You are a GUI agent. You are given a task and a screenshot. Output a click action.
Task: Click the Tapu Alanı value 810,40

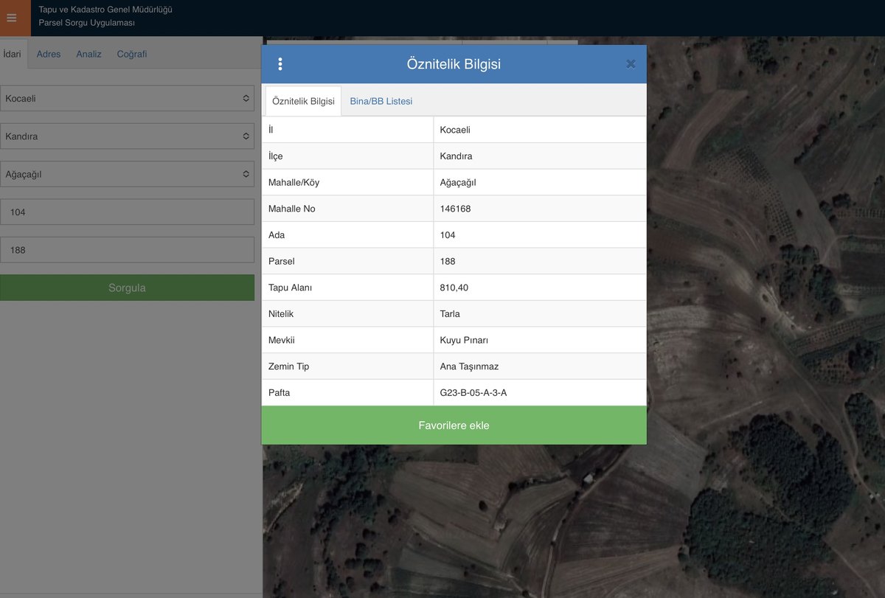click(454, 288)
